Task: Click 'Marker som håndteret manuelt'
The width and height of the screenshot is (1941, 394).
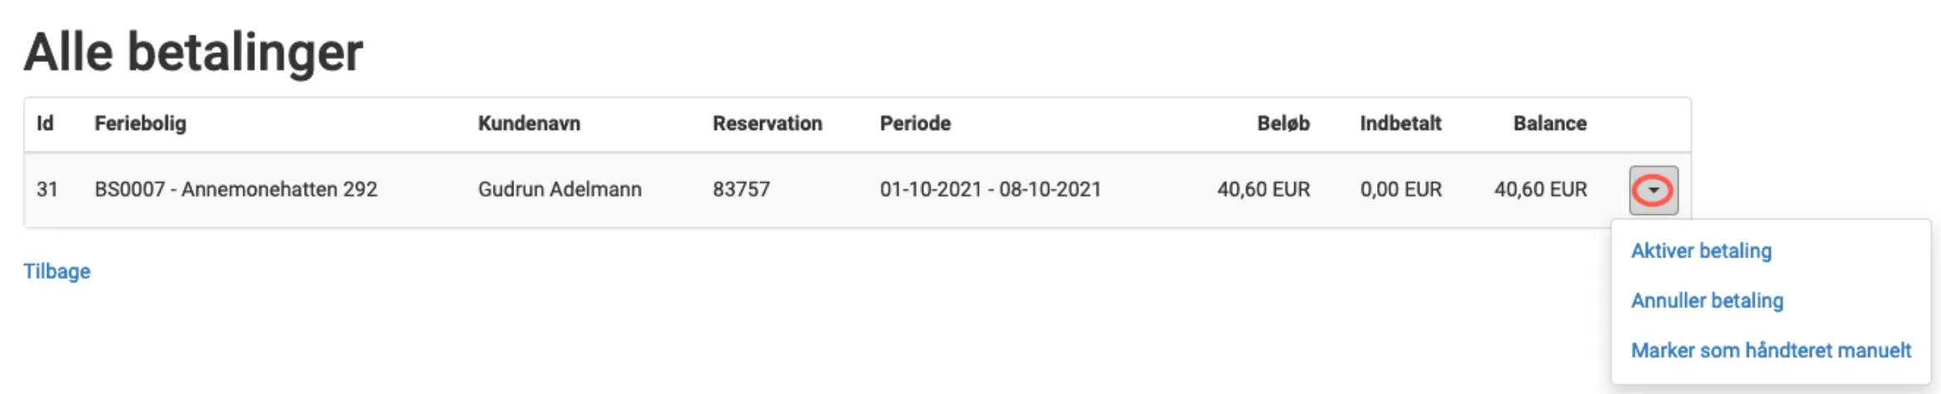Action: [1770, 350]
